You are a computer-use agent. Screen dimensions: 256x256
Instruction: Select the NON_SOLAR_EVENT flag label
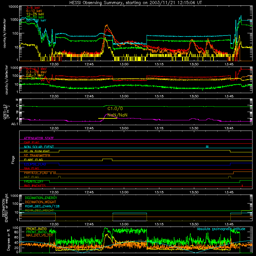point(39,147)
